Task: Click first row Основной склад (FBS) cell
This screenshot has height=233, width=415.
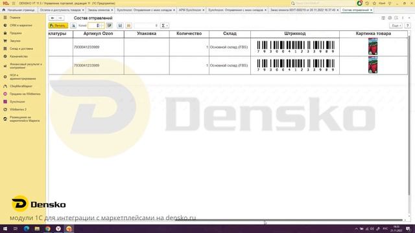Action: [x=230, y=47]
